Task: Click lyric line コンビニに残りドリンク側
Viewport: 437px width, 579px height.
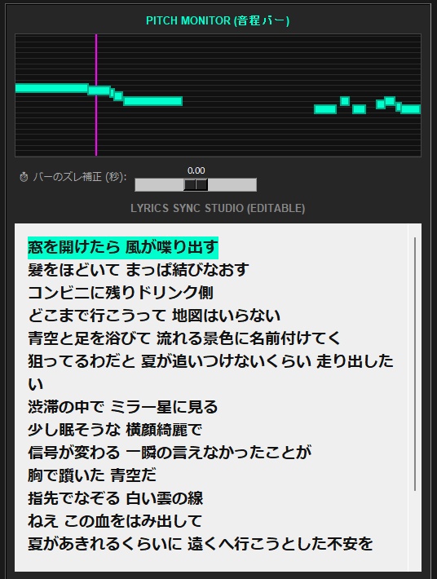Action: click(x=121, y=293)
